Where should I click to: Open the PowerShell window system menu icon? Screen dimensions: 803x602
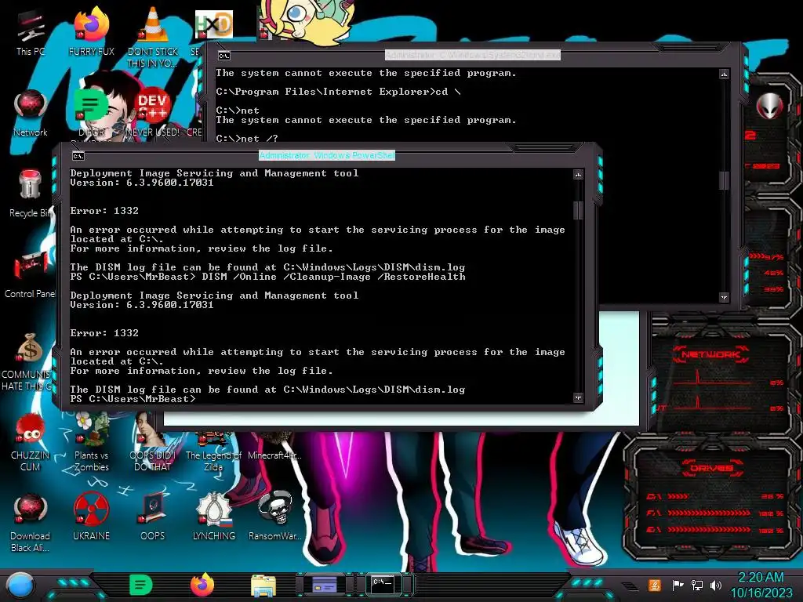pos(78,156)
